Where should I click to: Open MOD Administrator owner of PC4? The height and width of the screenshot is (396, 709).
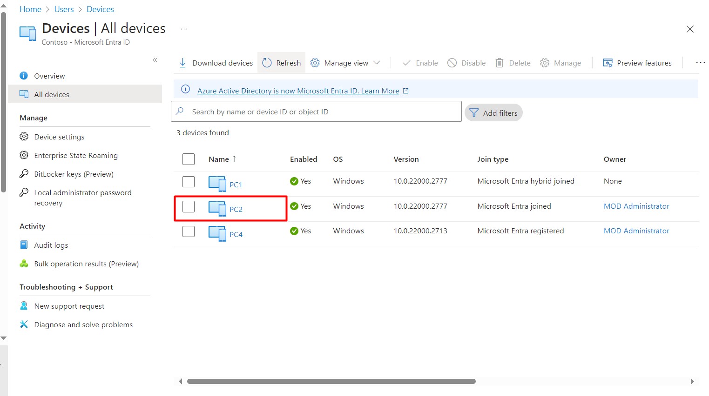(636, 231)
